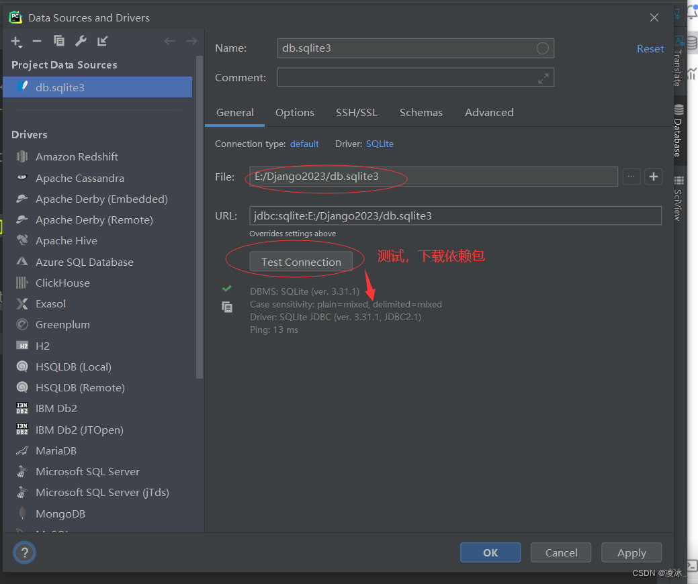Remove the selected data source with minus icon
The width and height of the screenshot is (698, 584).
(x=37, y=42)
